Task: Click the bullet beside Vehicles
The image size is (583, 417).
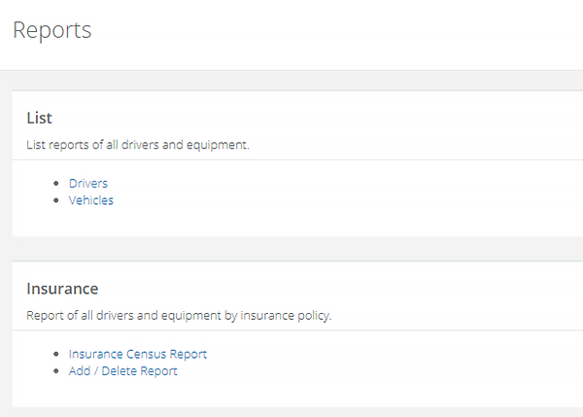Action: [58, 200]
